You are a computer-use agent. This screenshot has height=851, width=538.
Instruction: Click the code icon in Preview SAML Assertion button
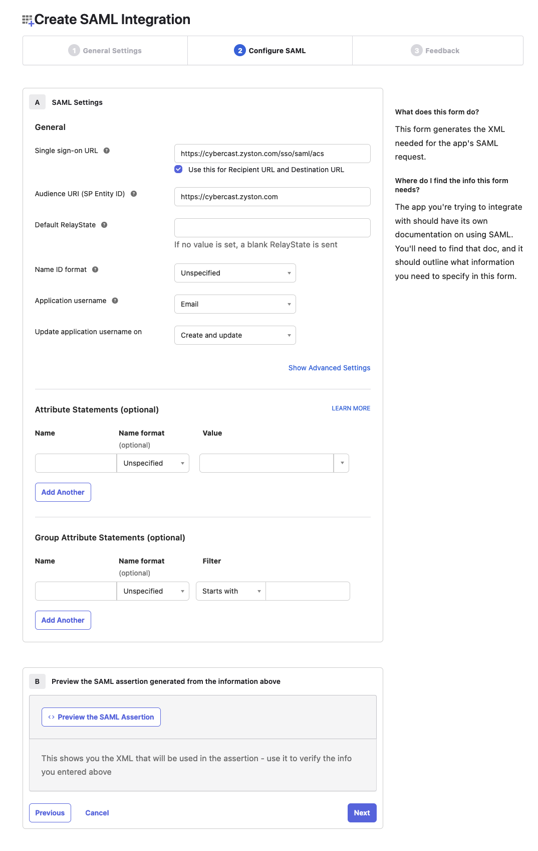pos(51,717)
